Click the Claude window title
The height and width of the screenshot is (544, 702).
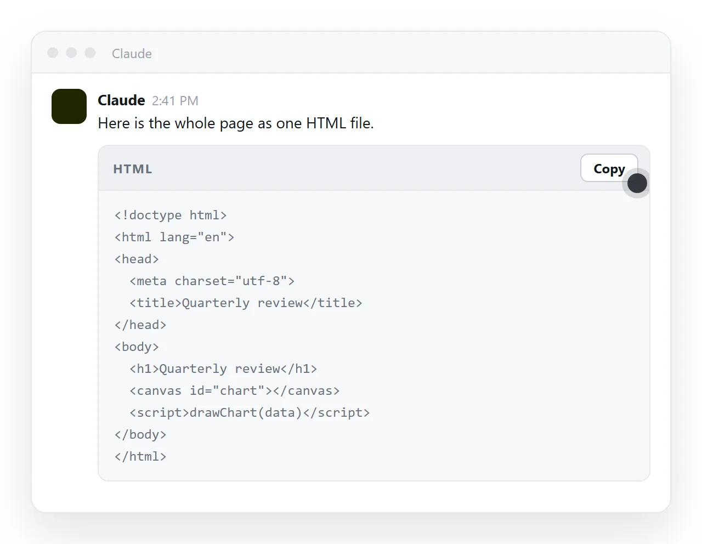pyautogui.click(x=132, y=54)
